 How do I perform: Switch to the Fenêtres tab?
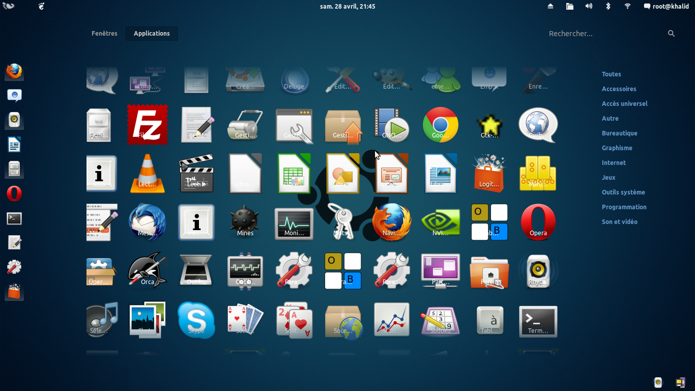(104, 33)
